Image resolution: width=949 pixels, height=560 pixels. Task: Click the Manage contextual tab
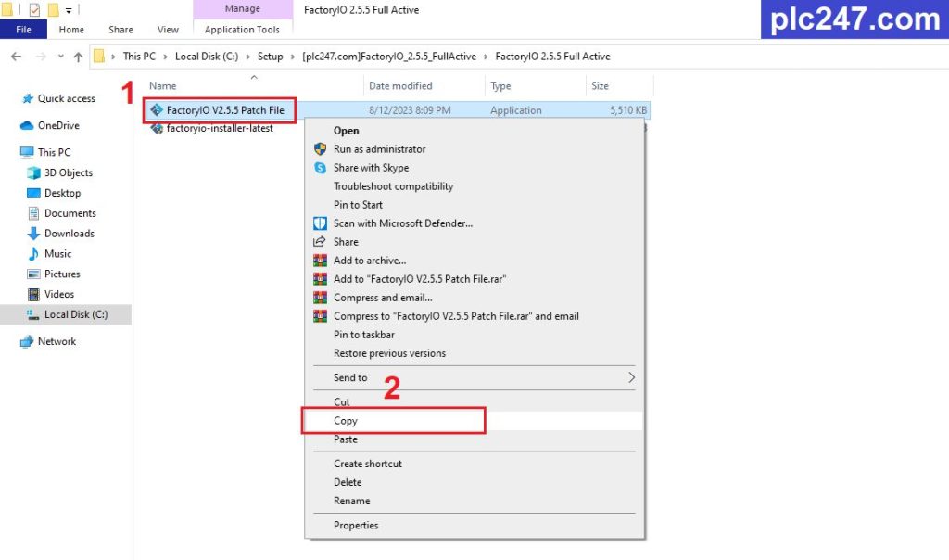(x=242, y=9)
